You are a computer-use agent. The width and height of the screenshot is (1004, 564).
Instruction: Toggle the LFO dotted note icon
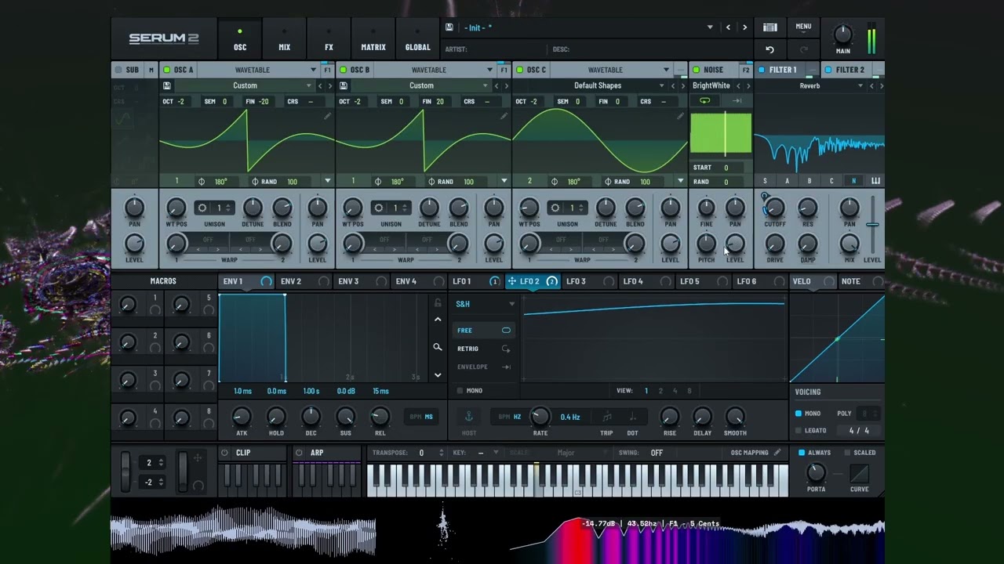coord(632,417)
